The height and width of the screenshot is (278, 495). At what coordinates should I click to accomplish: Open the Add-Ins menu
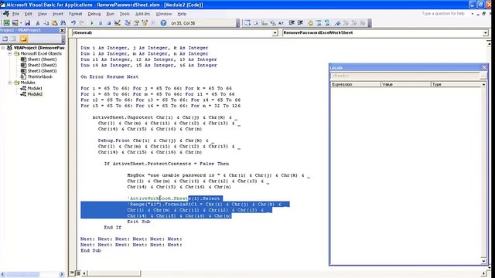142,14
